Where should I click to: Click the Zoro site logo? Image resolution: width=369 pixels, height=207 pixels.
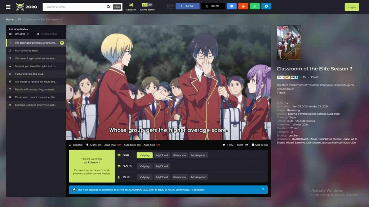(x=26, y=7)
